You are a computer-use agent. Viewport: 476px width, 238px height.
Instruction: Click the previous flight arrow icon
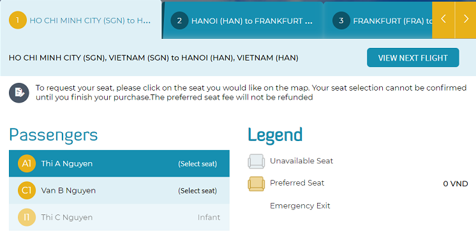443,19
